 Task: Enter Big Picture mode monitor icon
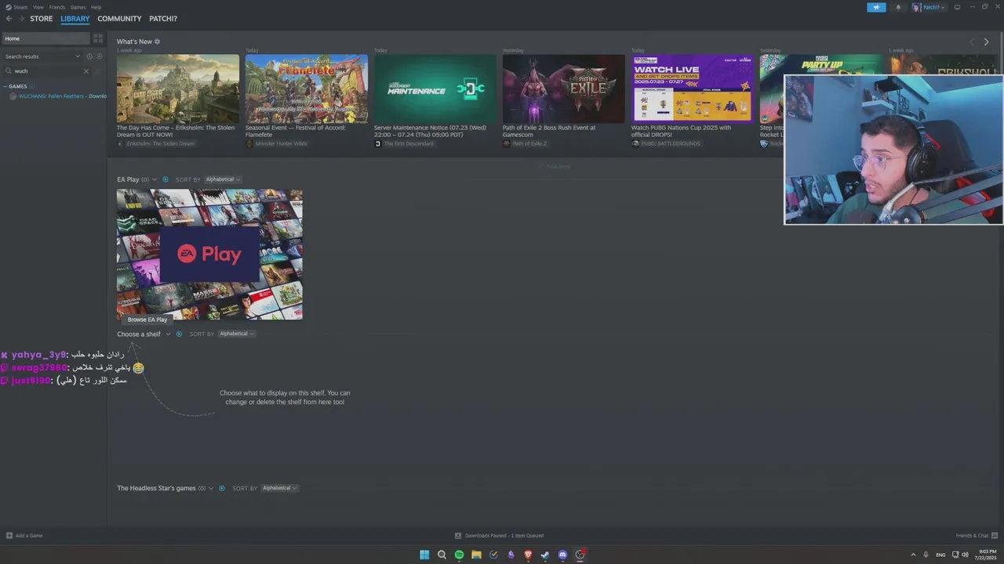(956, 7)
